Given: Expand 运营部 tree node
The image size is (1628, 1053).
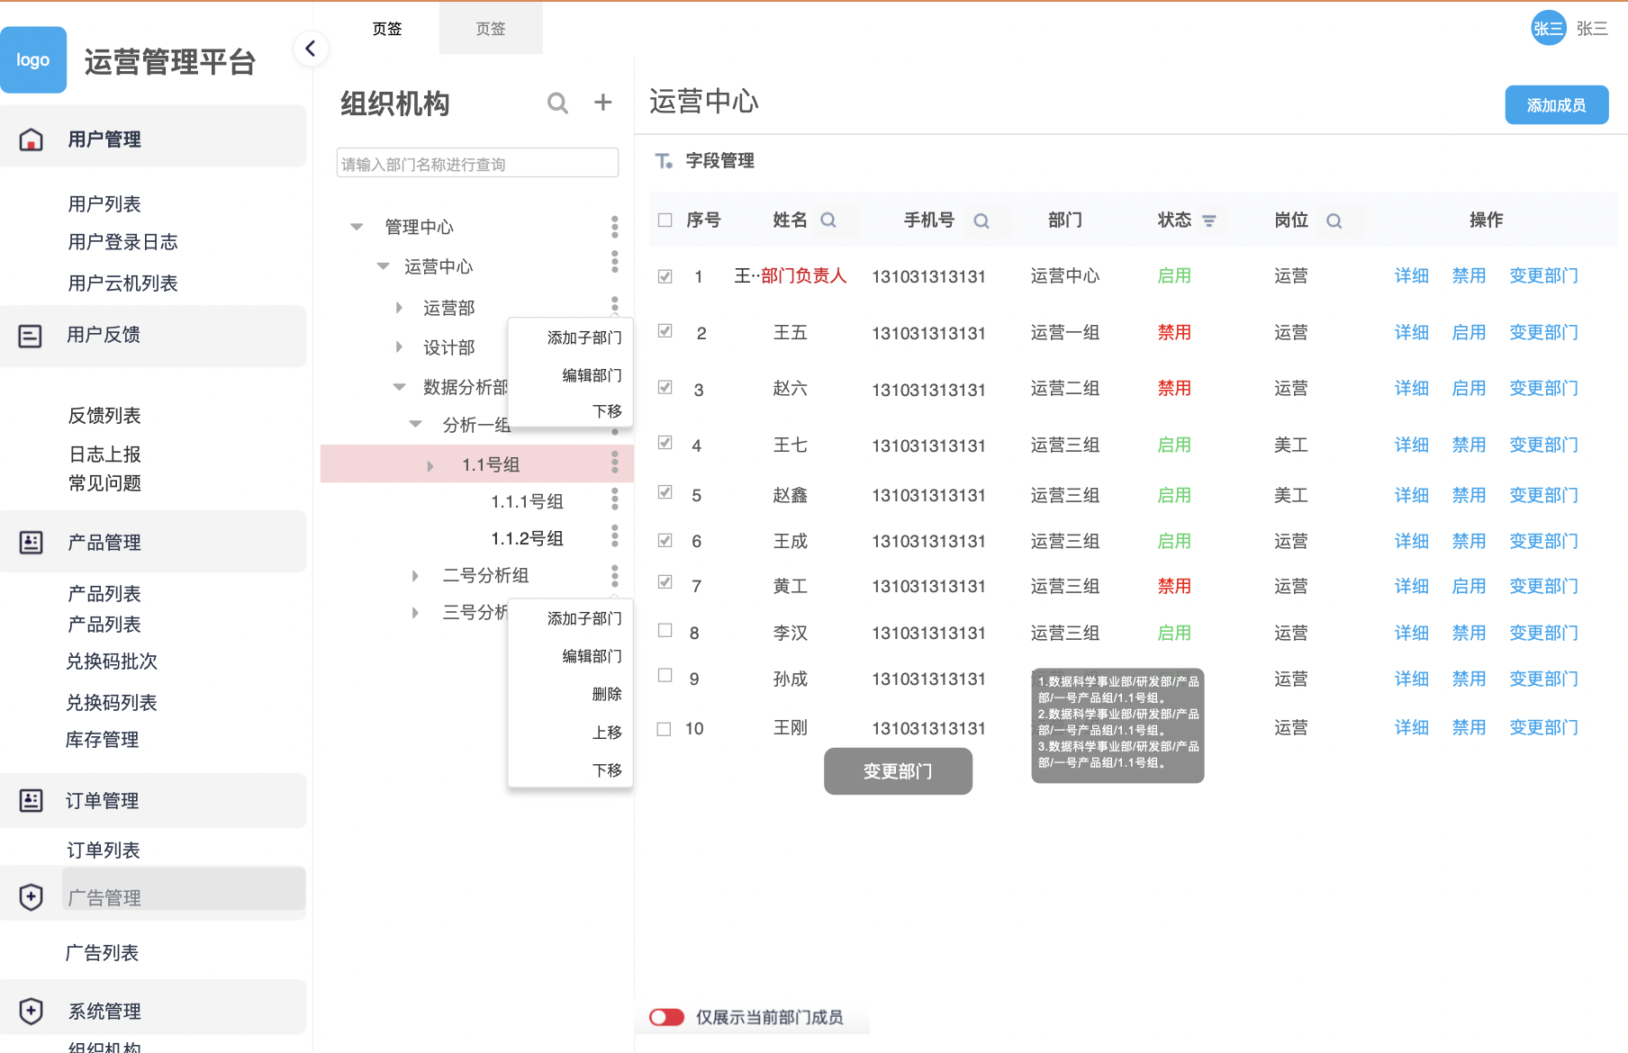Looking at the screenshot, I should 399,308.
